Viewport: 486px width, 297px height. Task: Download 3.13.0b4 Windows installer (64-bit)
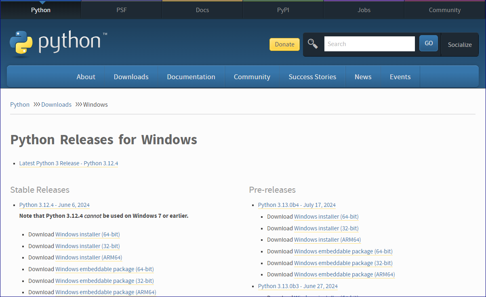pyautogui.click(x=326, y=217)
